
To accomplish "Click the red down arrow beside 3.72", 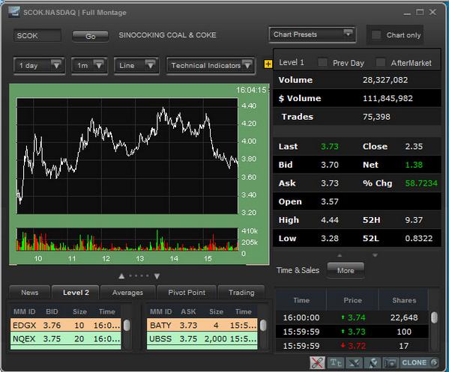I will coord(343,345).
